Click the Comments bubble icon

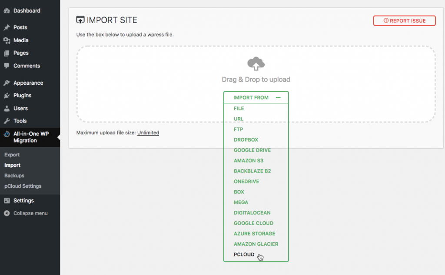tap(7, 66)
